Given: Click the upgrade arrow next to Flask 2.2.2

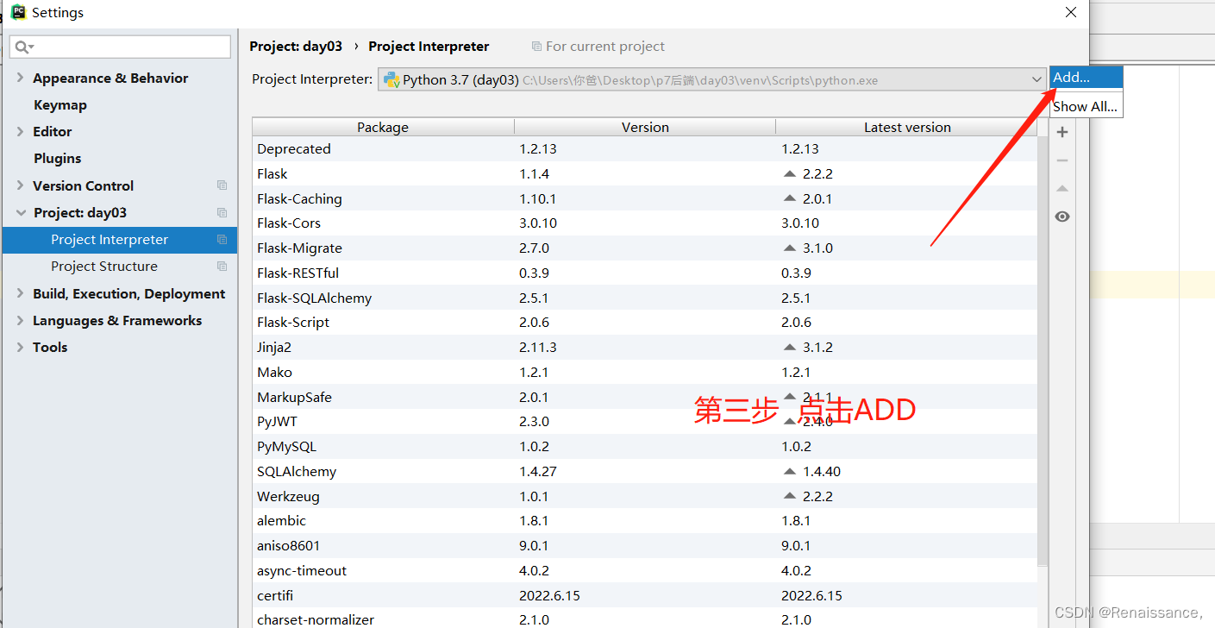Looking at the screenshot, I should point(789,173).
